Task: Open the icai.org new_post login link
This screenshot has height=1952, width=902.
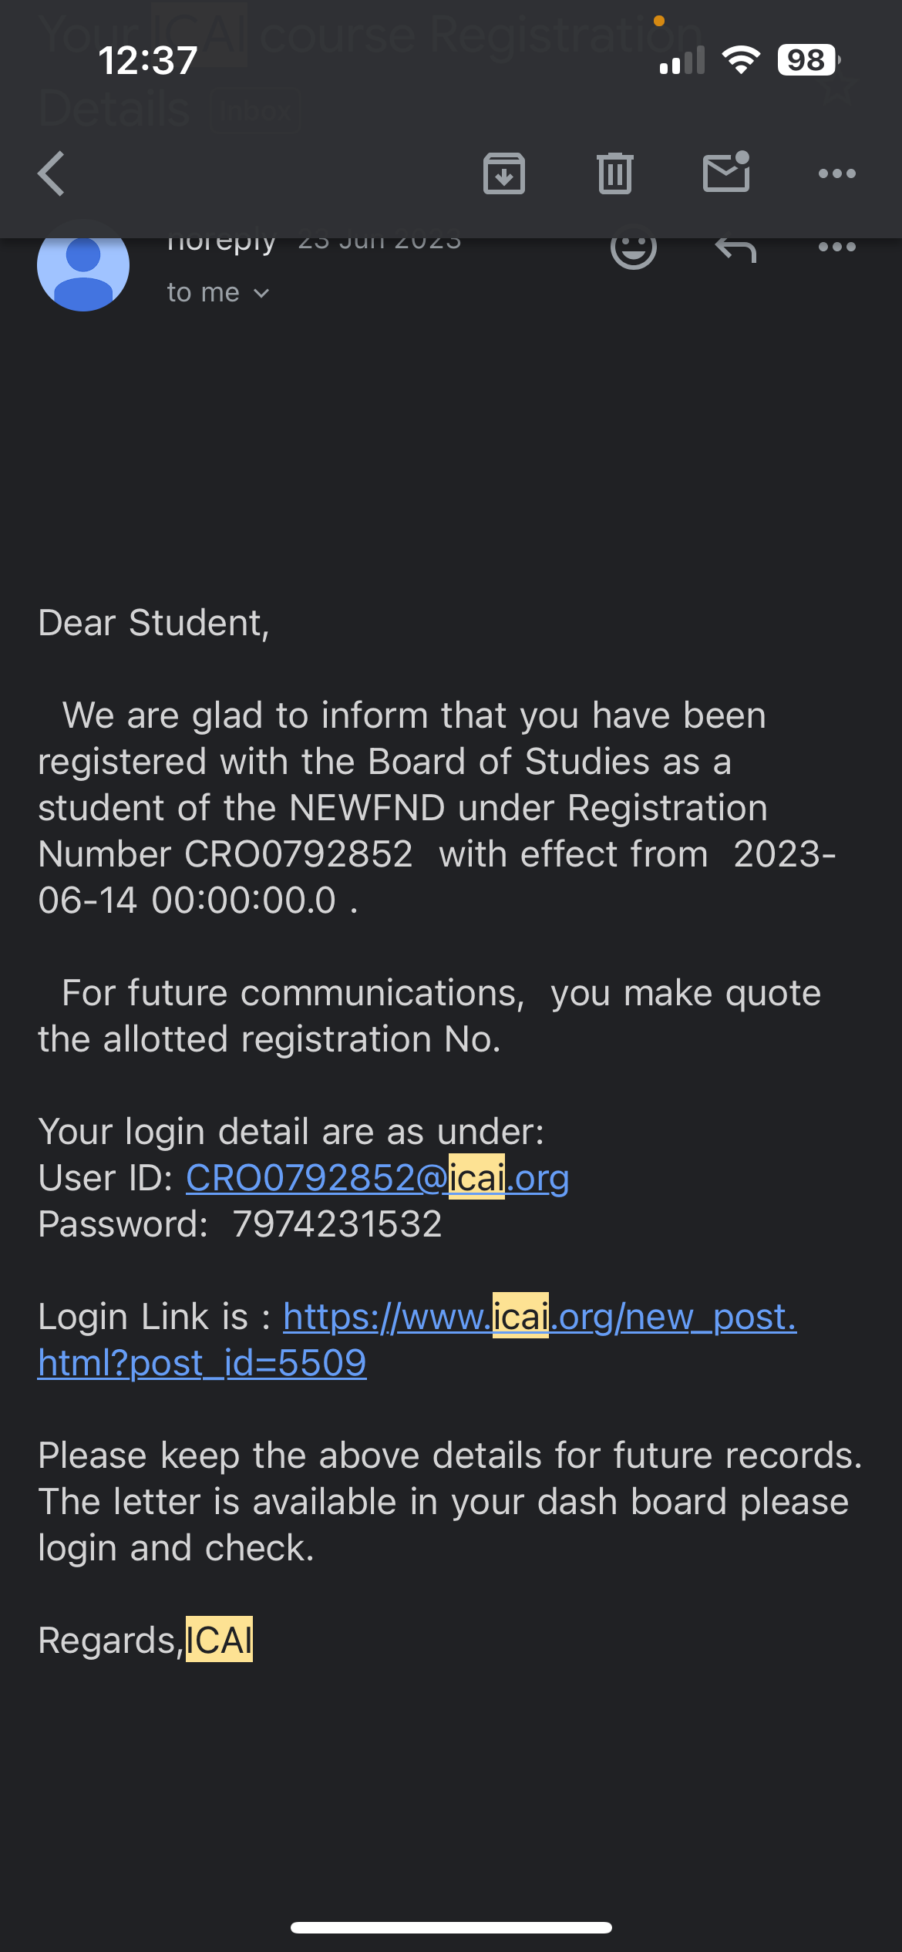Action: pos(540,1317)
